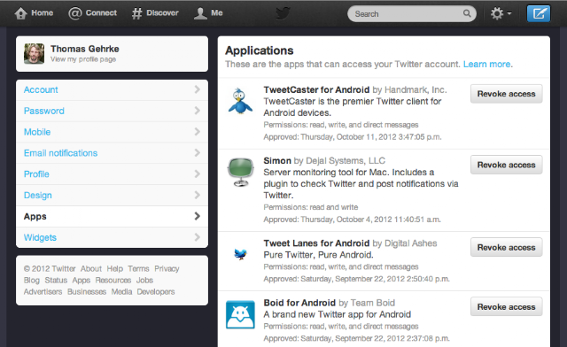Click the Boid for Android app icon
567x347 pixels.
coord(240,315)
